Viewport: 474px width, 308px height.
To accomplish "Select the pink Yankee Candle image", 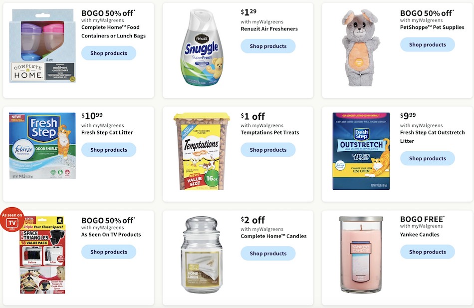I will pyautogui.click(x=361, y=255).
